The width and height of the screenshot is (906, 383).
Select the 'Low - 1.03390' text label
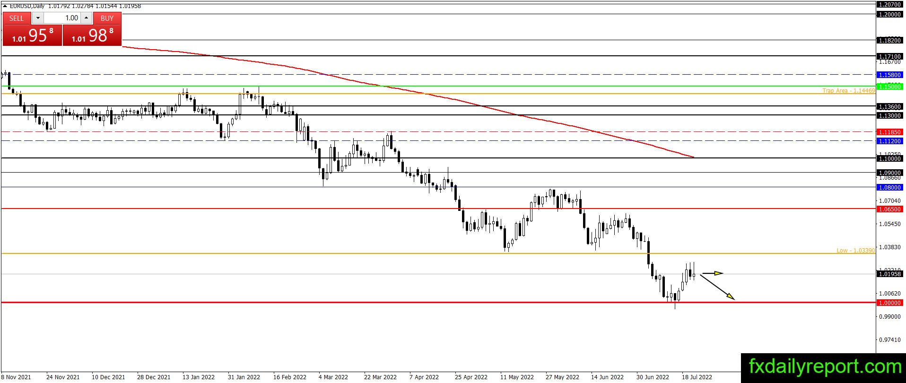click(856, 251)
